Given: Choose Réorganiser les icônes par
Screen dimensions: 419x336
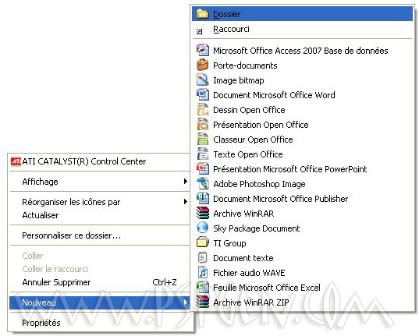Looking at the screenshot, I should tap(99, 202).
